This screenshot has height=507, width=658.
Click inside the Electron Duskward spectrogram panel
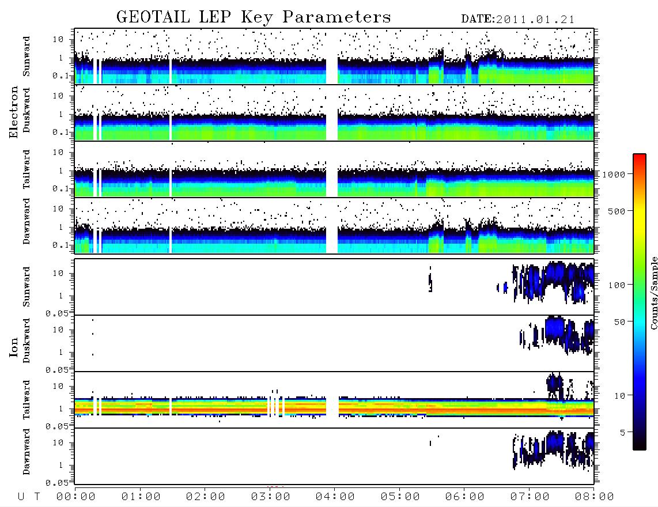coord(334,112)
